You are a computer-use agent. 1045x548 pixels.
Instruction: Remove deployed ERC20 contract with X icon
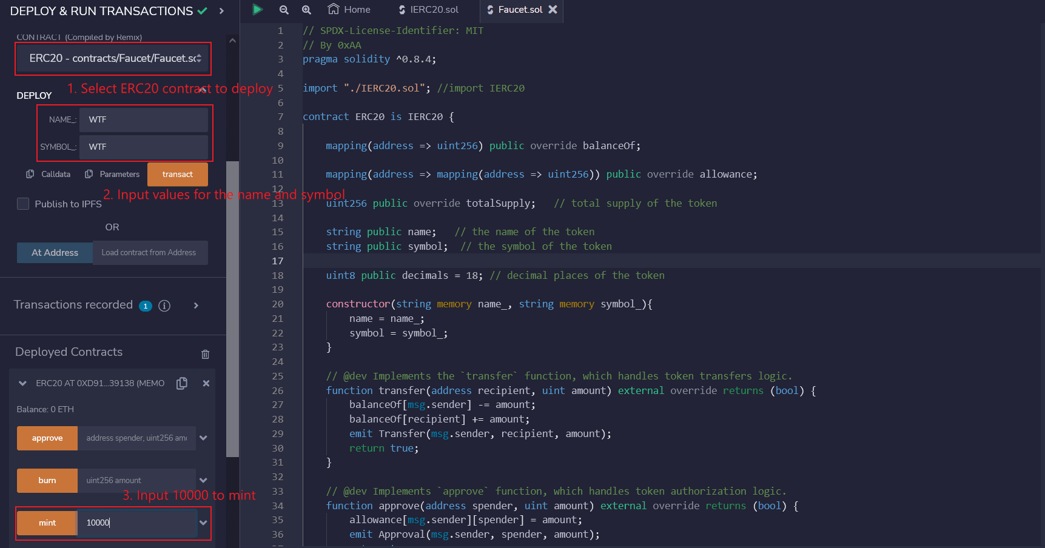206,383
